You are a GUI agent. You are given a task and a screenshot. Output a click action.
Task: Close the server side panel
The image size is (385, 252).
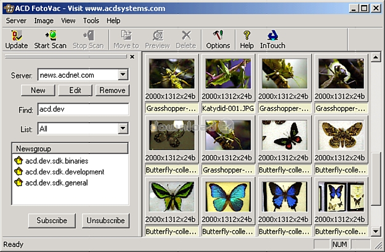click(132, 57)
